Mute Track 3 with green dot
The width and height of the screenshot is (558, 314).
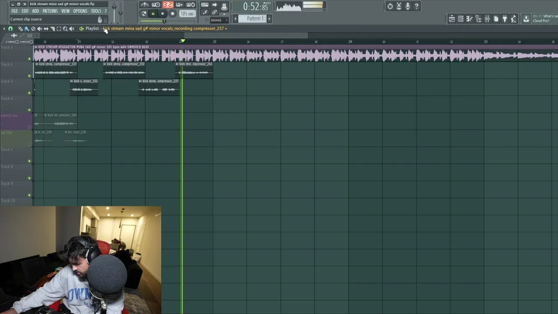click(x=30, y=93)
